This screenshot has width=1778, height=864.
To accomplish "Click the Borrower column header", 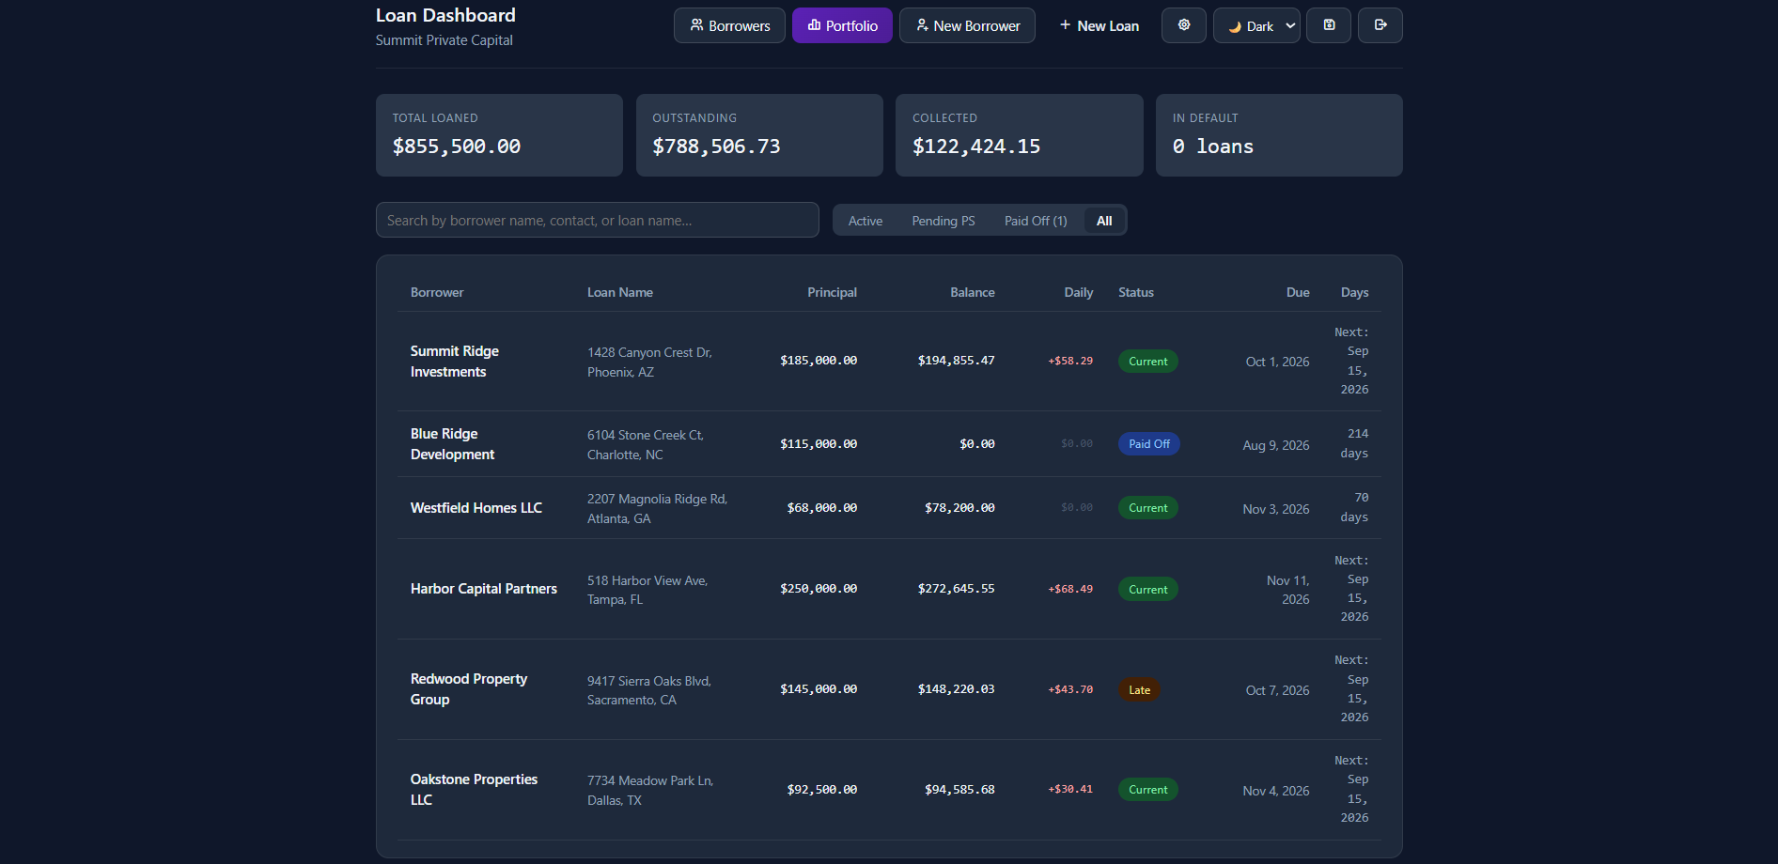I will click(x=437, y=292).
